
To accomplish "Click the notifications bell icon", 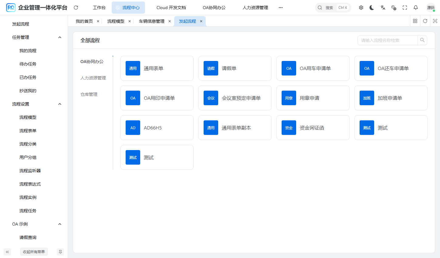I will [x=415, y=7].
